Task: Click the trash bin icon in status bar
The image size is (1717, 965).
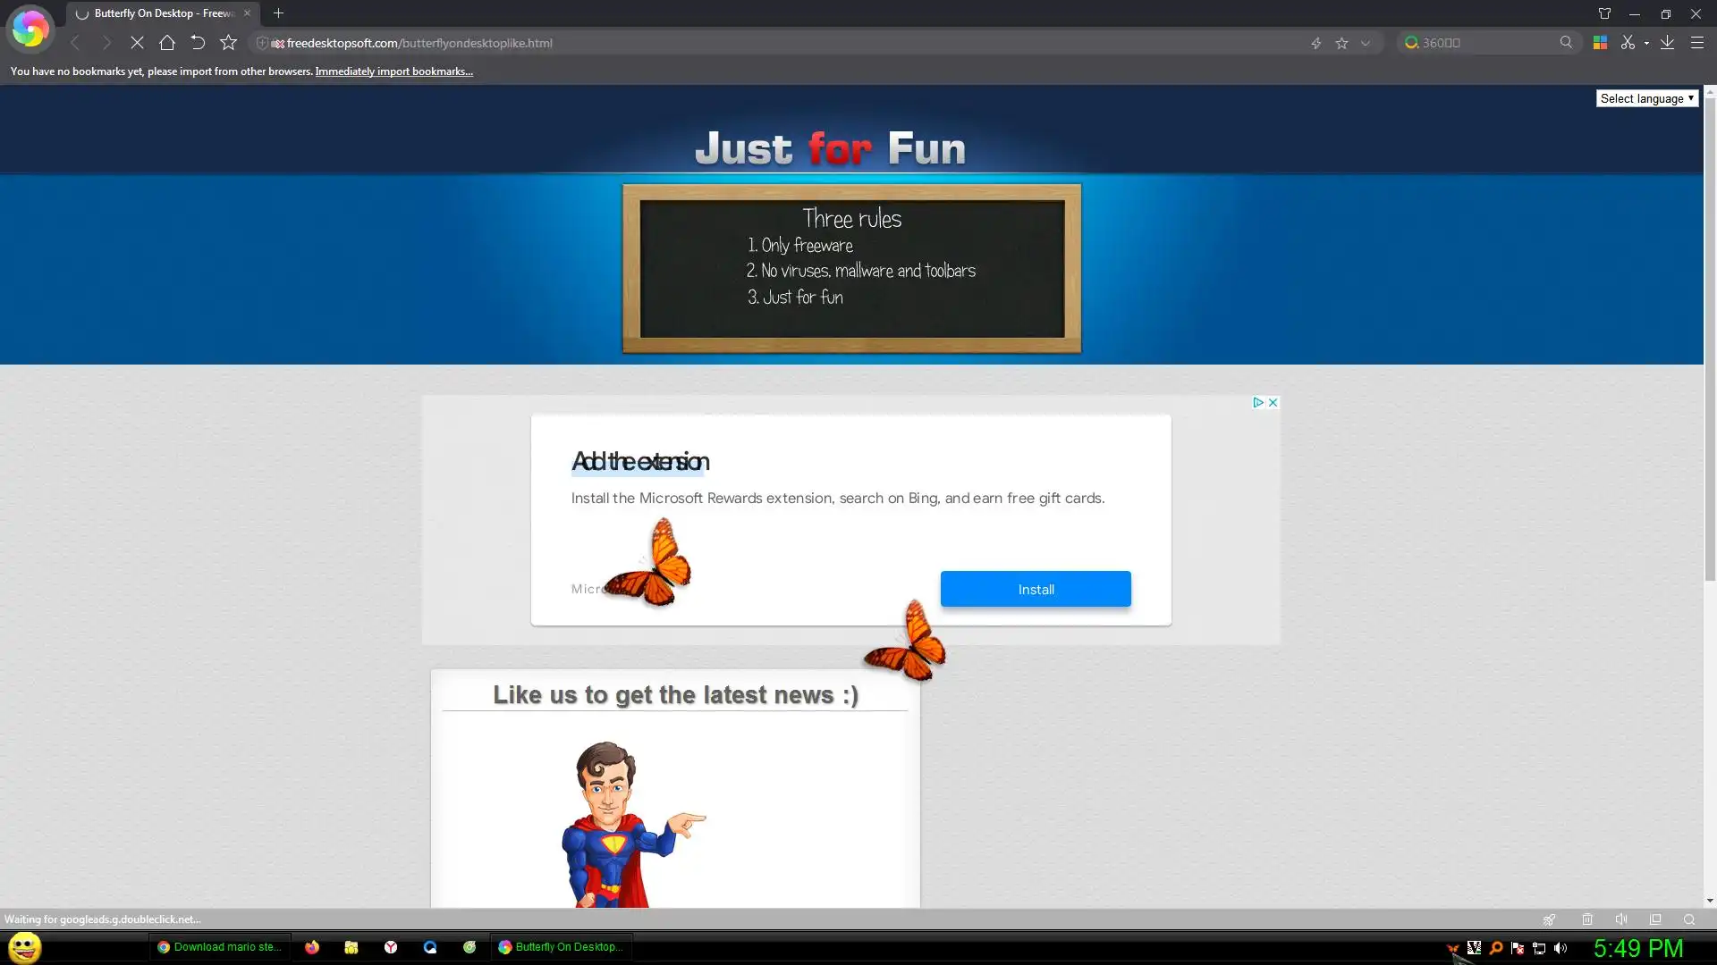Action: tap(1587, 919)
